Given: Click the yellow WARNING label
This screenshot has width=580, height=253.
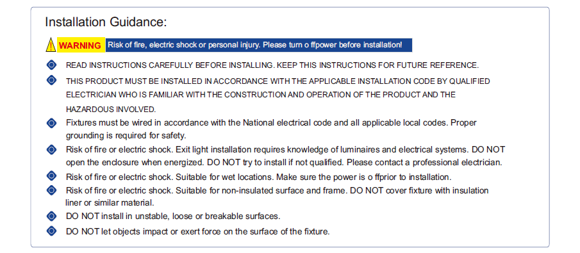Looking at the screenshot, I should pos(81,45).
